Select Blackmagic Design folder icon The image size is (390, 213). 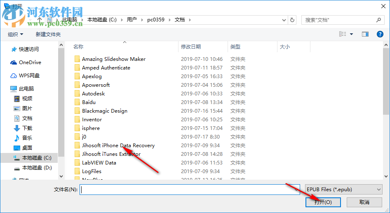click(x=78, y=111)
